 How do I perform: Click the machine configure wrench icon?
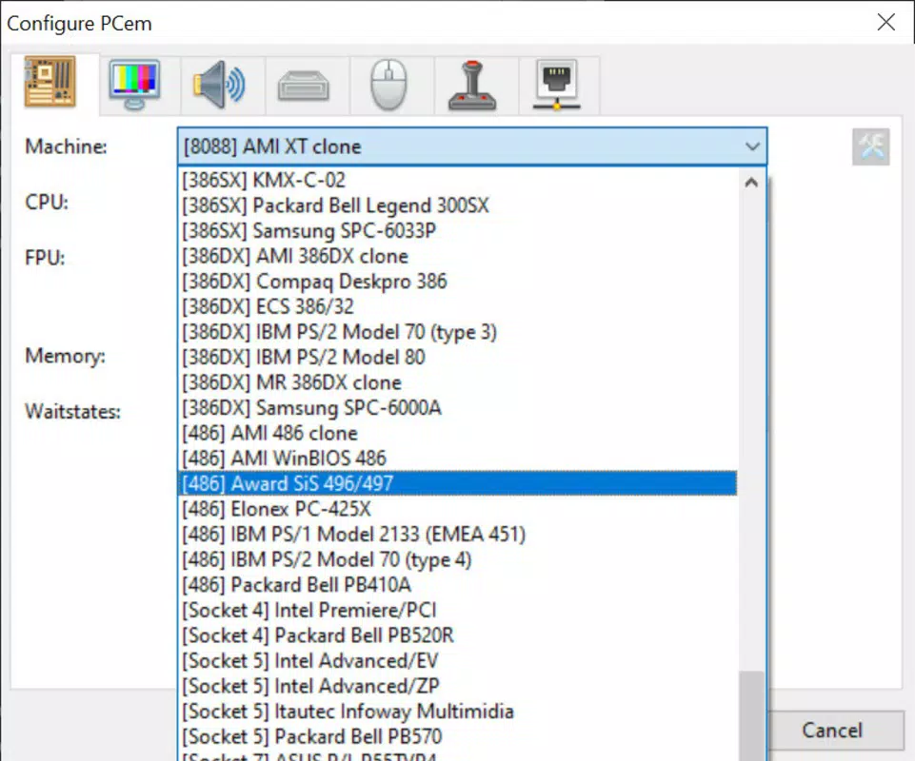tap(870, 146)
